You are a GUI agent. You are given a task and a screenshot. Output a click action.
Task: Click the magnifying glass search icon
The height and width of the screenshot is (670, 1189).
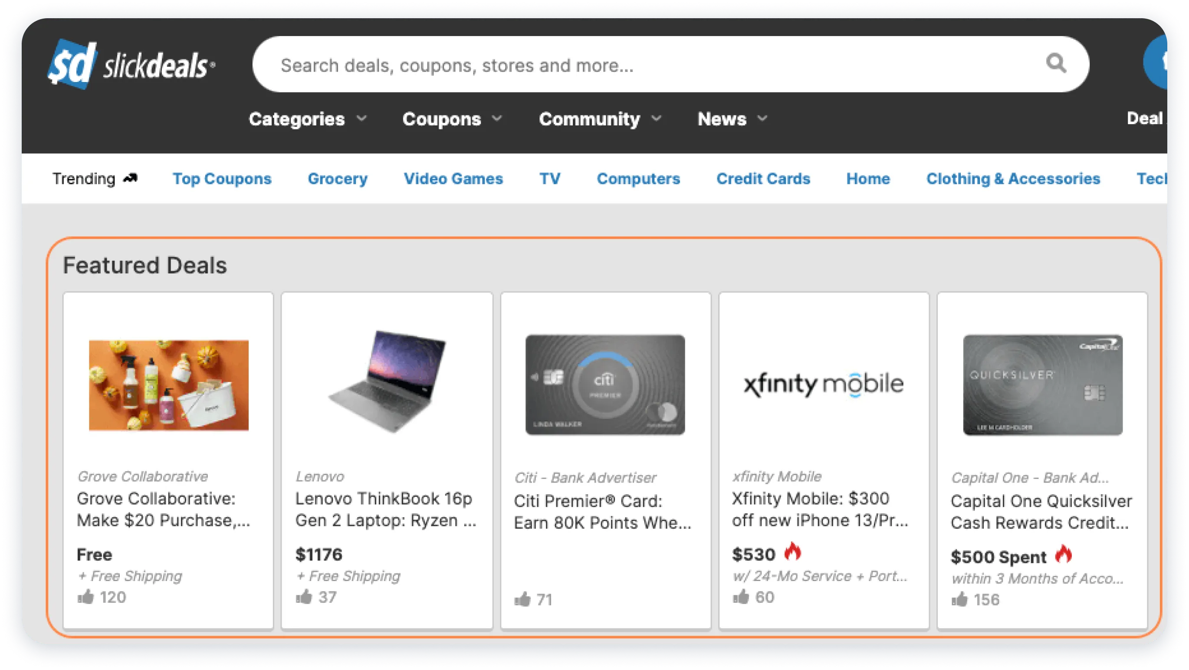tap(1056, 63)
